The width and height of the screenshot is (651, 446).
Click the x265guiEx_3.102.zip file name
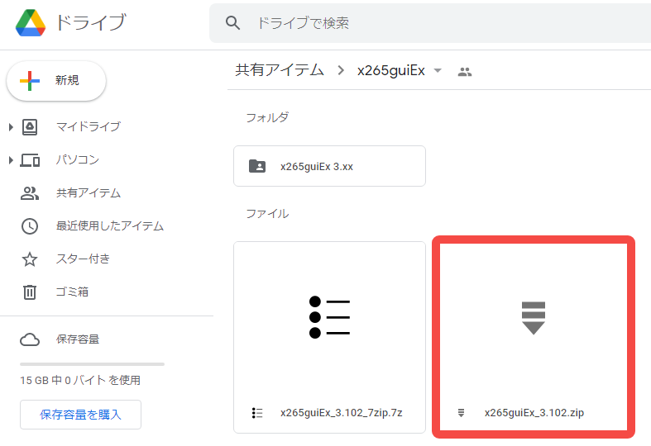[534, 413]
